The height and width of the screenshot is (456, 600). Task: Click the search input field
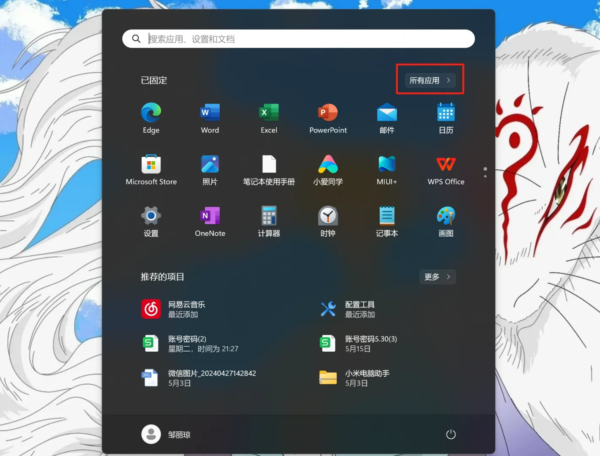[x=298, y=38]
